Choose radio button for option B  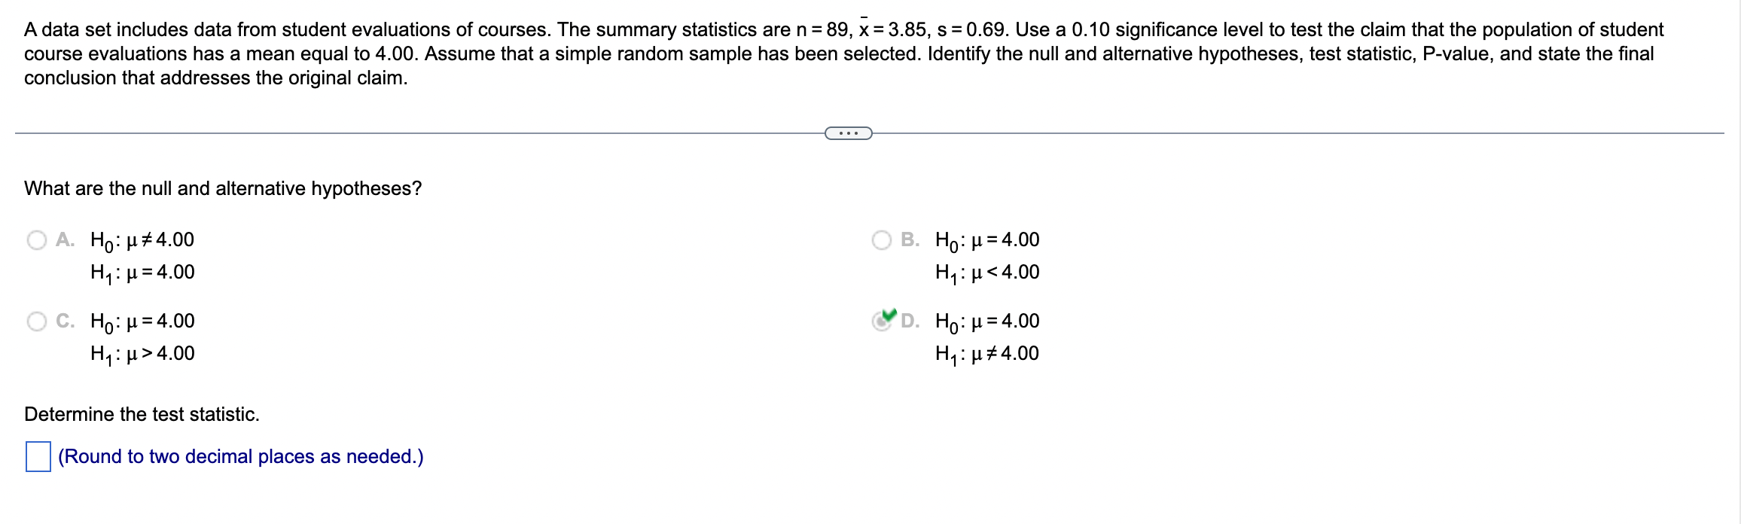coord(882,240)
